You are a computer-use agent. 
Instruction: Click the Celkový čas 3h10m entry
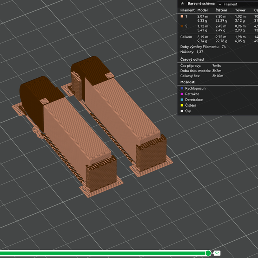pos(202,76)
